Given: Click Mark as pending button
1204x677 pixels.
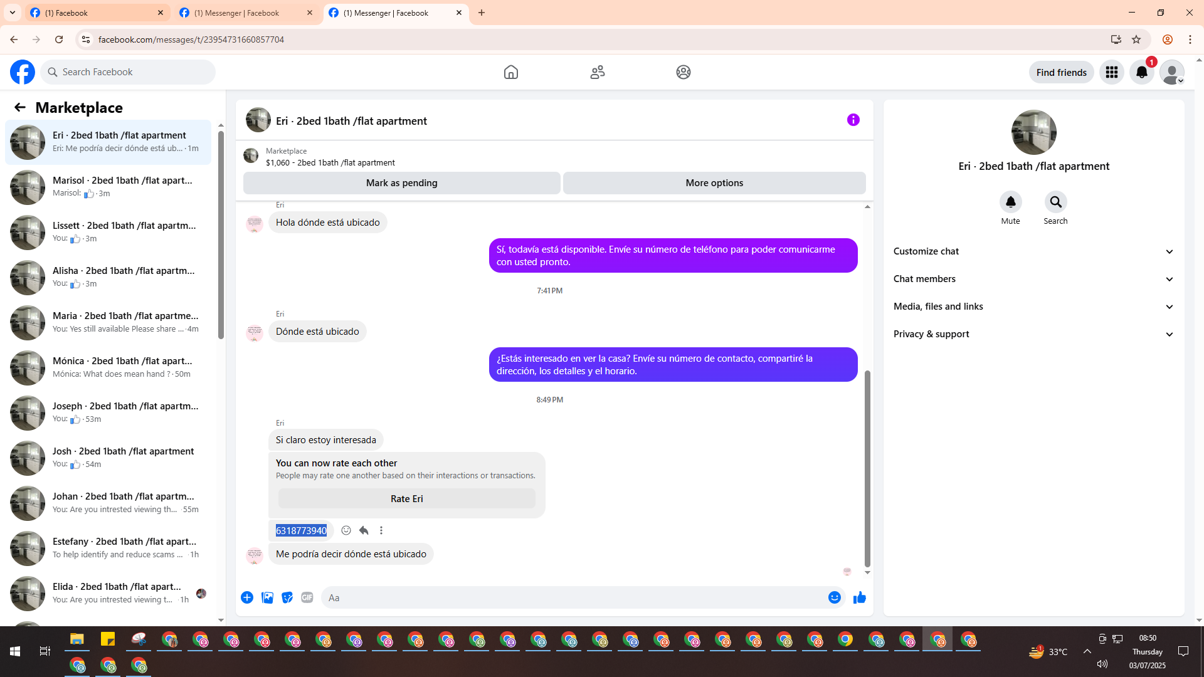Looking at the screenshot, I should pos(401,183).
